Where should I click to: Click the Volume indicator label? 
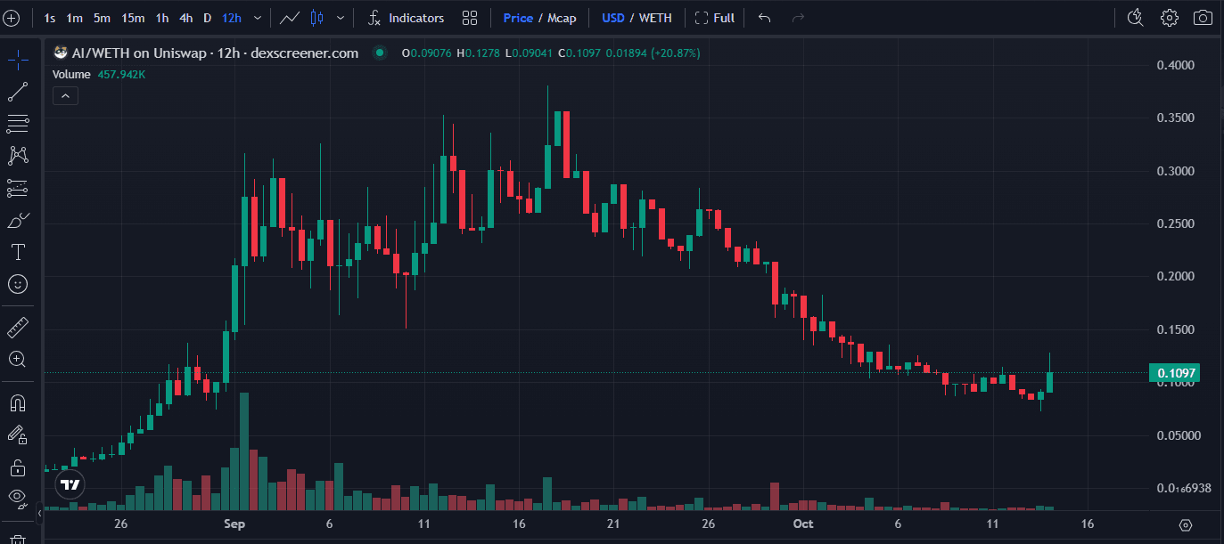(72, 75)
